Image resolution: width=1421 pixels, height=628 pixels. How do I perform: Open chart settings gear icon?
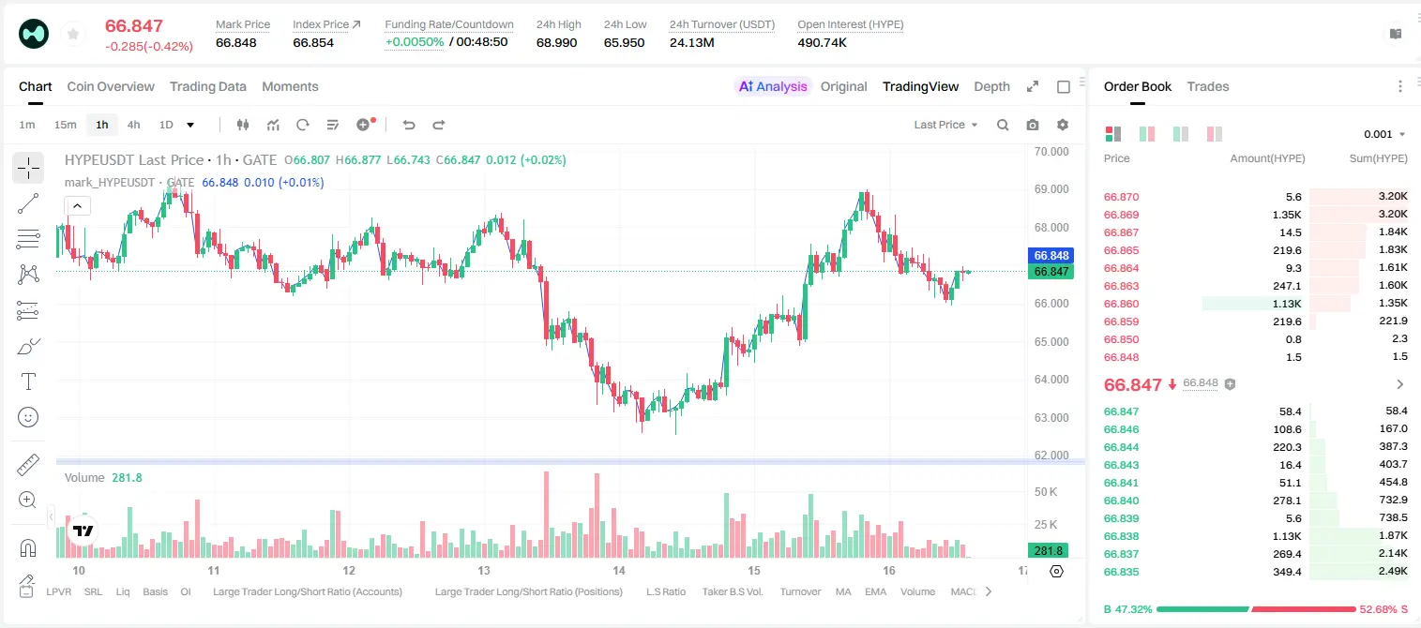click(x=1063, y=125)
